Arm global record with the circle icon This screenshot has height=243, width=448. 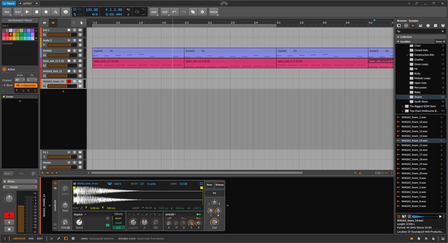[x=46, y=12]
